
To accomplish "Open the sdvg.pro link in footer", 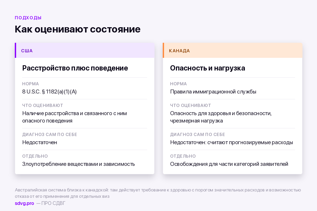I will click(24, 203).
